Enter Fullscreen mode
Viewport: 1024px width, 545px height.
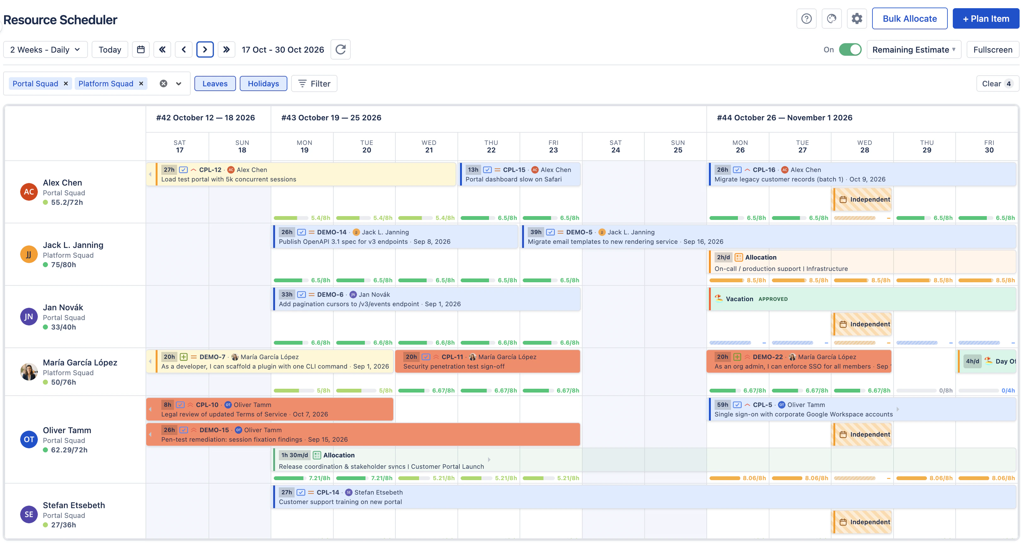point(992,50)
